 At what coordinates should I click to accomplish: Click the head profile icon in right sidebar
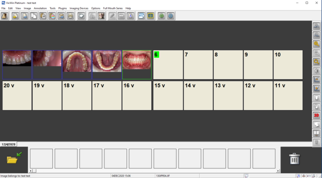(317, 124)
